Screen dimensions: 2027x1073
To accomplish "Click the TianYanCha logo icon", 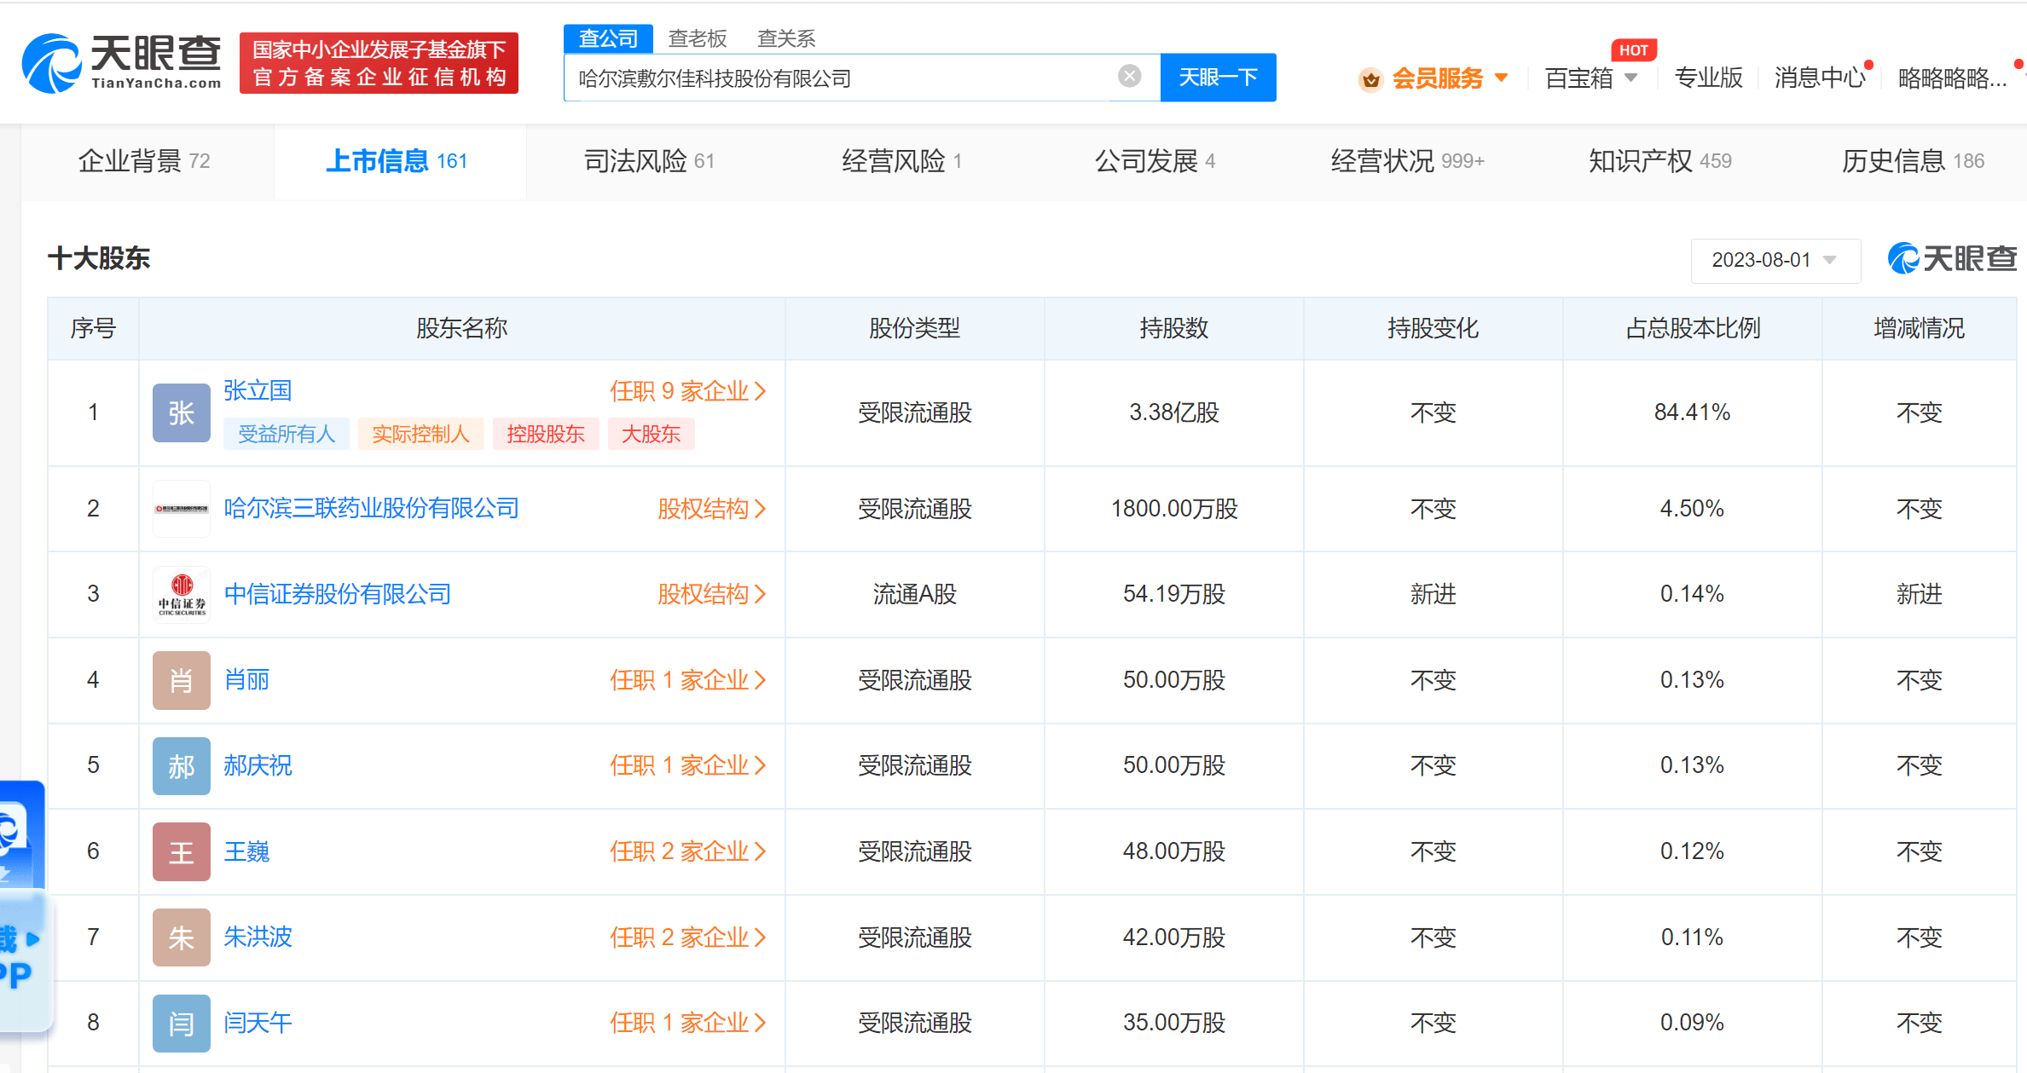I will [53, 64].
